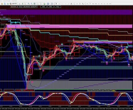This screenshot has width=133, height=110.
Task: Toggle chart auto scroll
Action: pos(38,4)
